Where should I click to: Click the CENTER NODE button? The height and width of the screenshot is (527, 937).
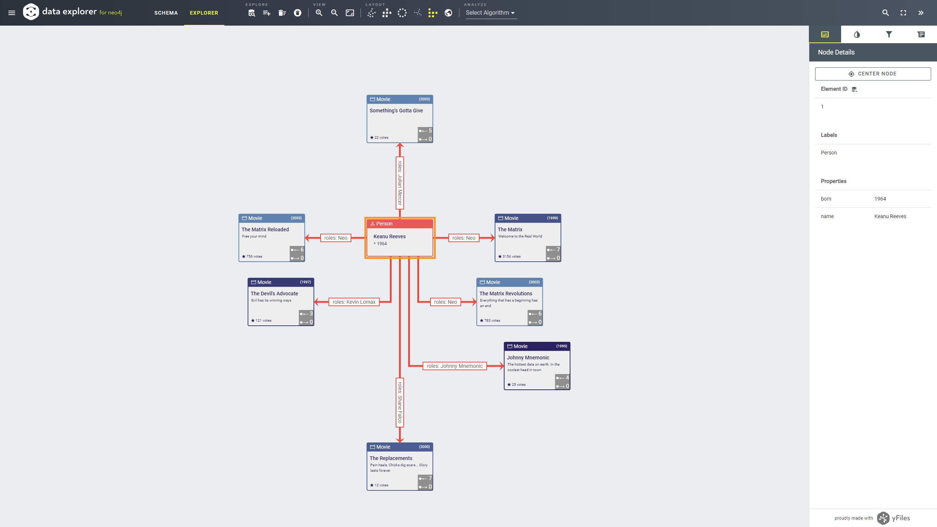(873, 74)
